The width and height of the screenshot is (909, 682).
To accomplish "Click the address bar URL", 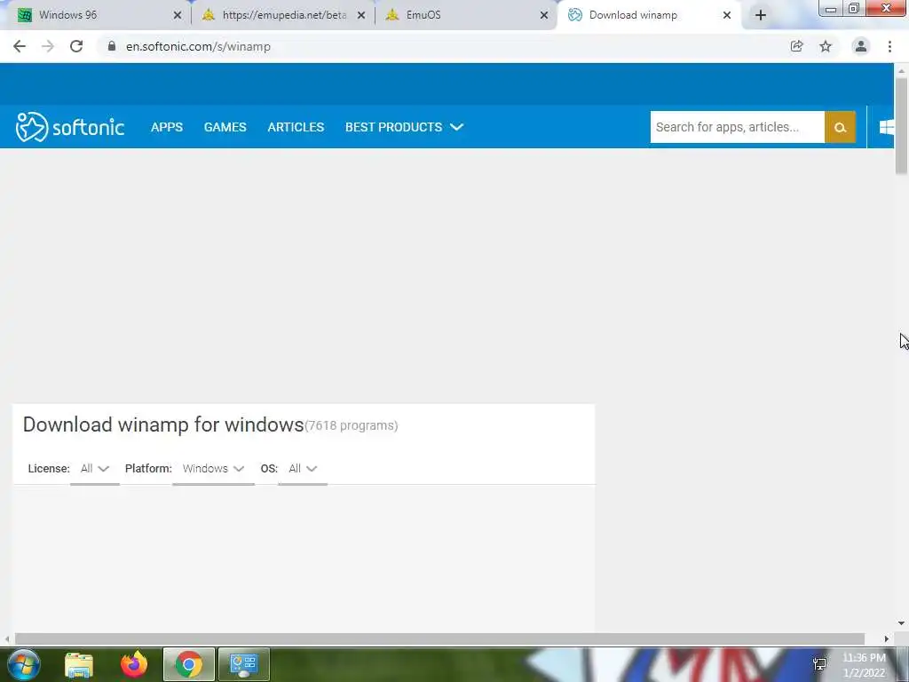I will click(198, 46).
